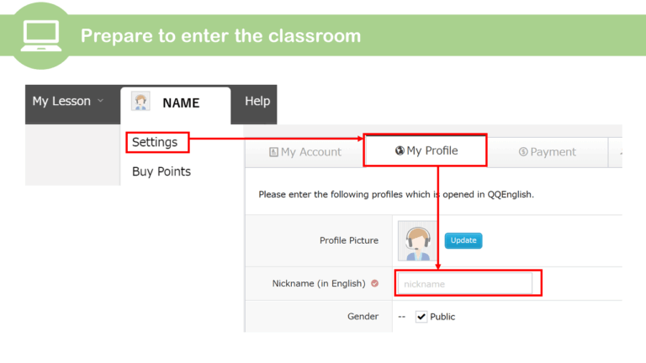Image resolution: width=646 pixels, height=363 pixels.
Task: Select Buy Points in the dropdown menu
Action: pyautogui.click(x=161, y=171)
